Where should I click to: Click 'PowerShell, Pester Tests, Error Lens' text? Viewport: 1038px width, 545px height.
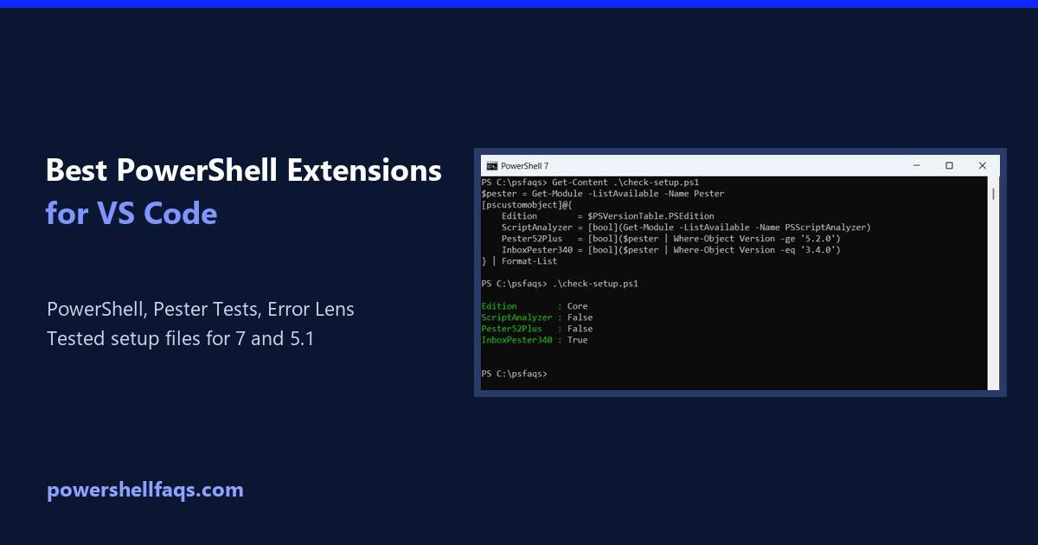(x=201, y=309)
